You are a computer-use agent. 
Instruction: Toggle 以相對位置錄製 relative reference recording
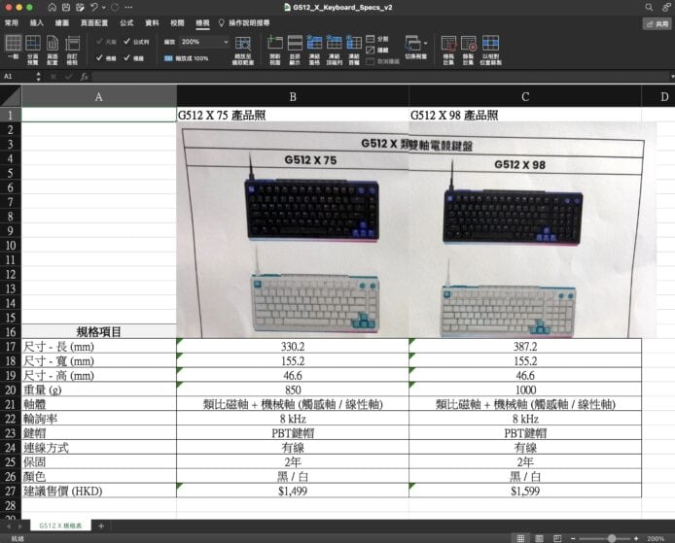tap(491, 49)
